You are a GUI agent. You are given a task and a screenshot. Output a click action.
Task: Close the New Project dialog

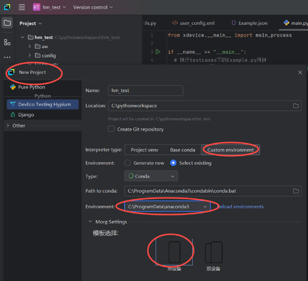(300, 72)
